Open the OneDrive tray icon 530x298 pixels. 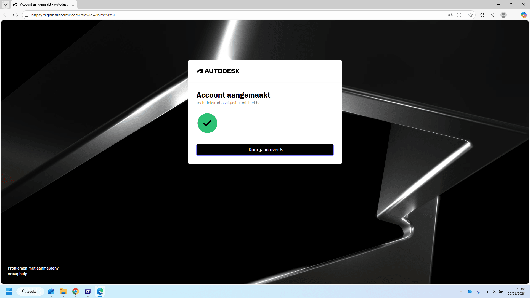(470, 291)
